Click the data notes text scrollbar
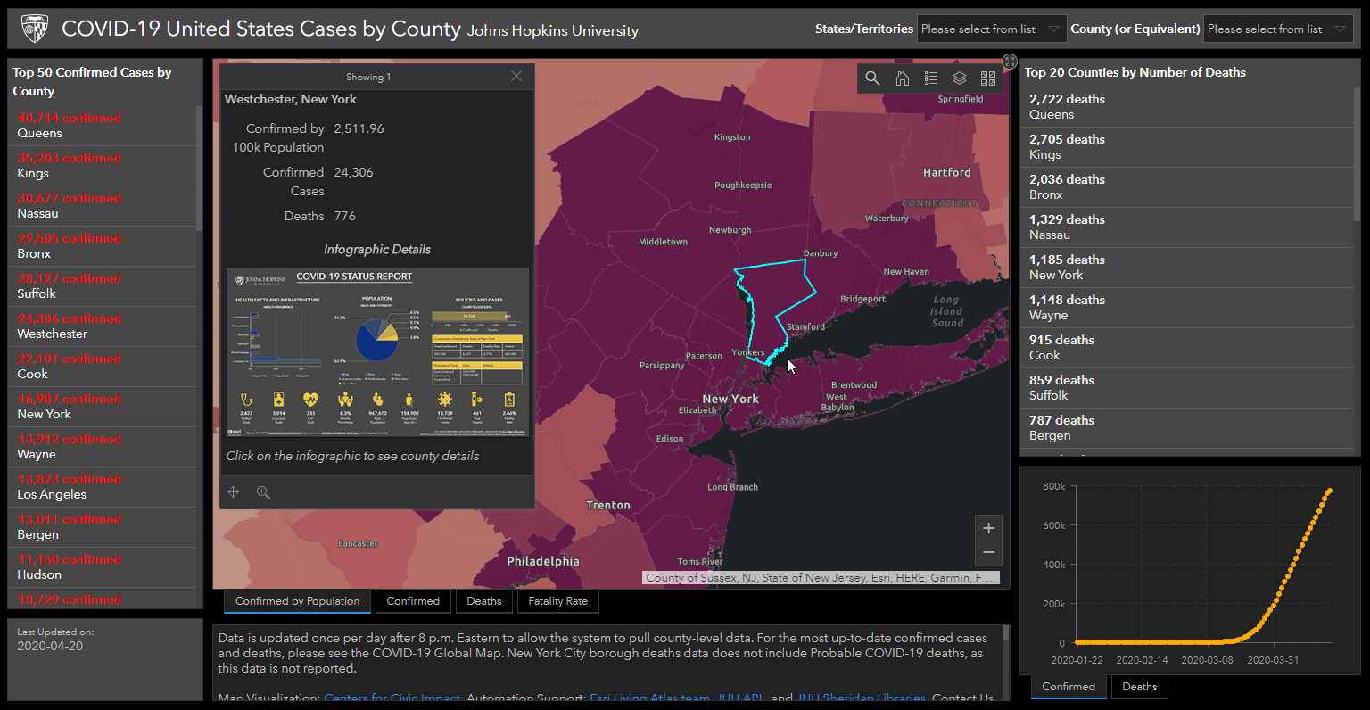This screenshot has height=710, width=1370. [1006, 633]
